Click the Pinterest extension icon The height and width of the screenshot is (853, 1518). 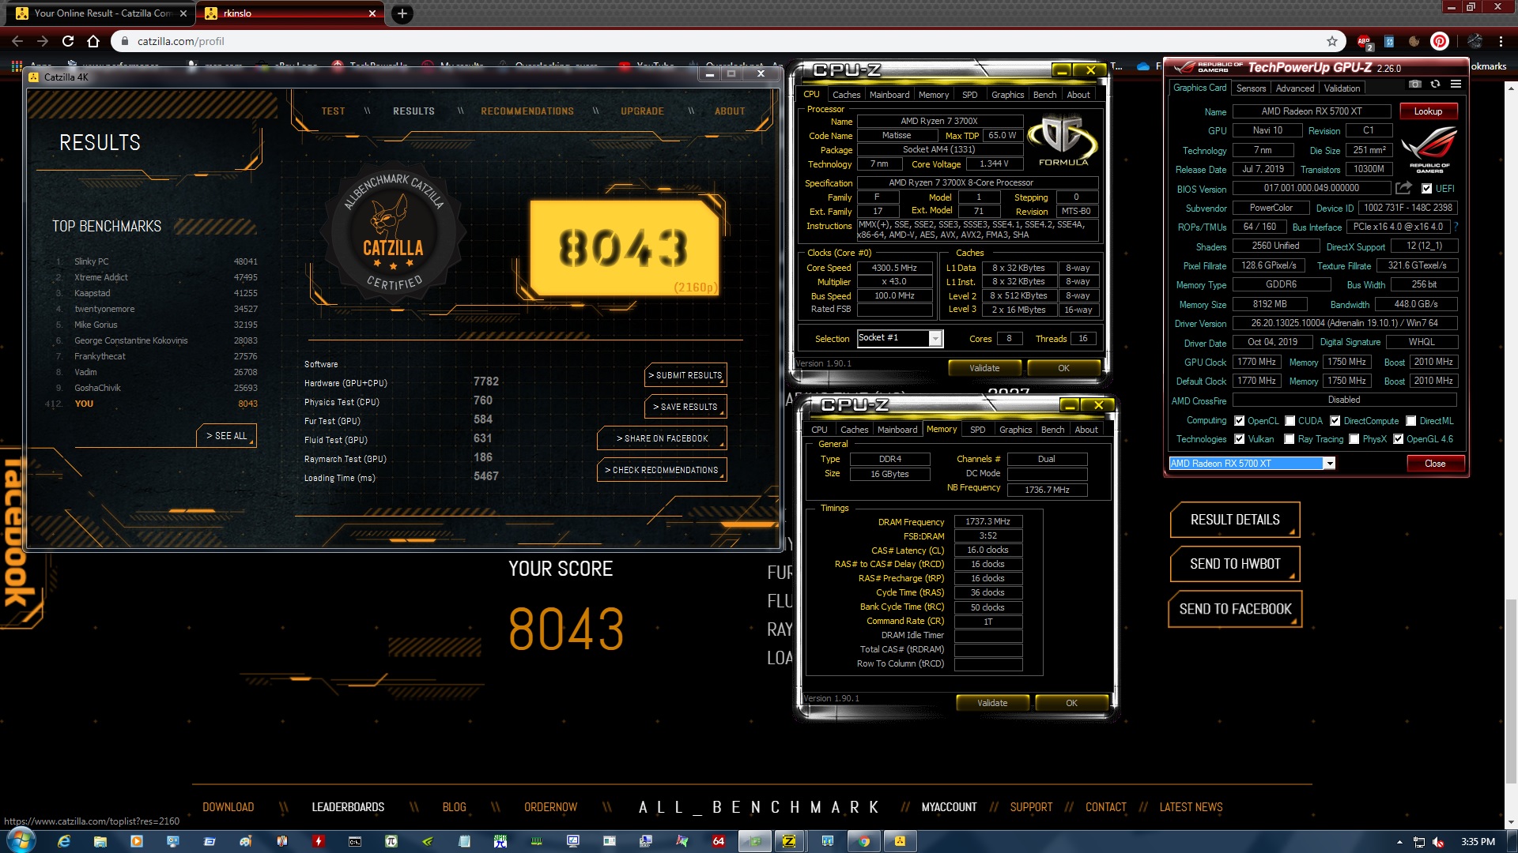1440,41
